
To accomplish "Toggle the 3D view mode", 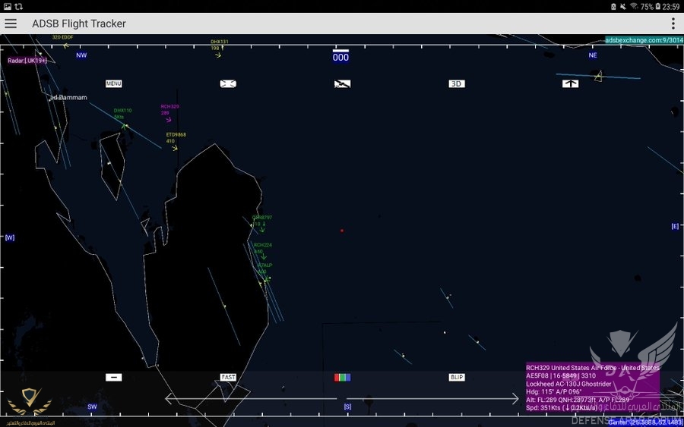I will point(456,83).
